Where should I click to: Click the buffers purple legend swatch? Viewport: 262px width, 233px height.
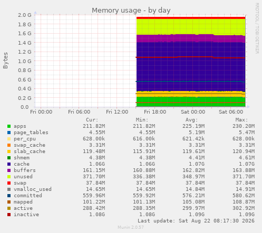pos(9,170)
